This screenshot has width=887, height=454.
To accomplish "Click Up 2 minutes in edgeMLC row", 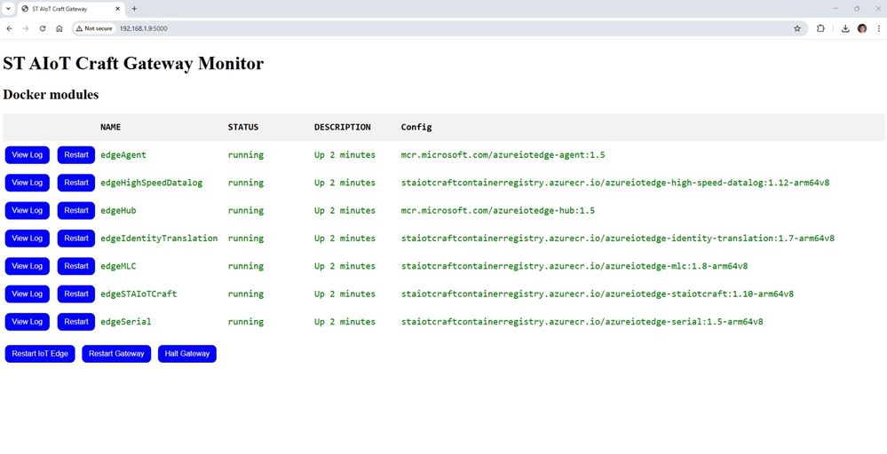I will coord(345,265).
